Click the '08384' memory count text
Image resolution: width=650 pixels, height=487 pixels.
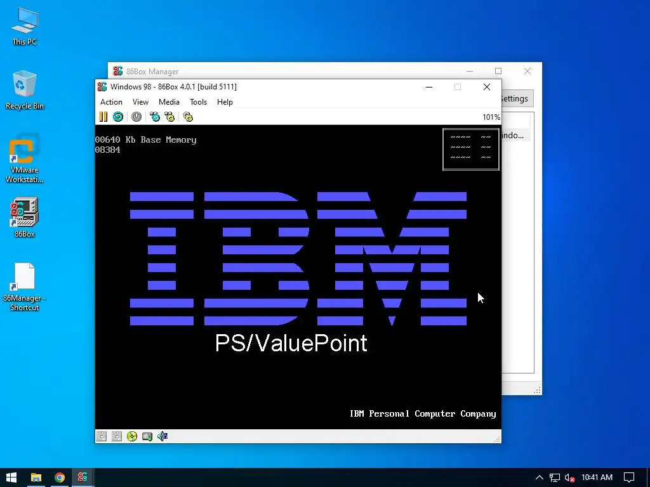(107, 150)
